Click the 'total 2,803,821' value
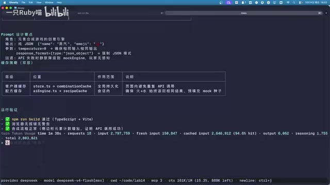Image resolution: width=330 pixels, height=185 pixels. tap(22, 138)
